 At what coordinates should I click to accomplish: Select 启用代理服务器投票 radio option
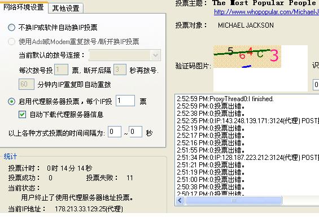coord(12,101)
